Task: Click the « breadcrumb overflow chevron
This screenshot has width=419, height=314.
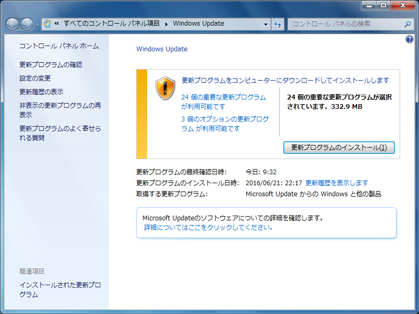Action: [x=57, y=24]
